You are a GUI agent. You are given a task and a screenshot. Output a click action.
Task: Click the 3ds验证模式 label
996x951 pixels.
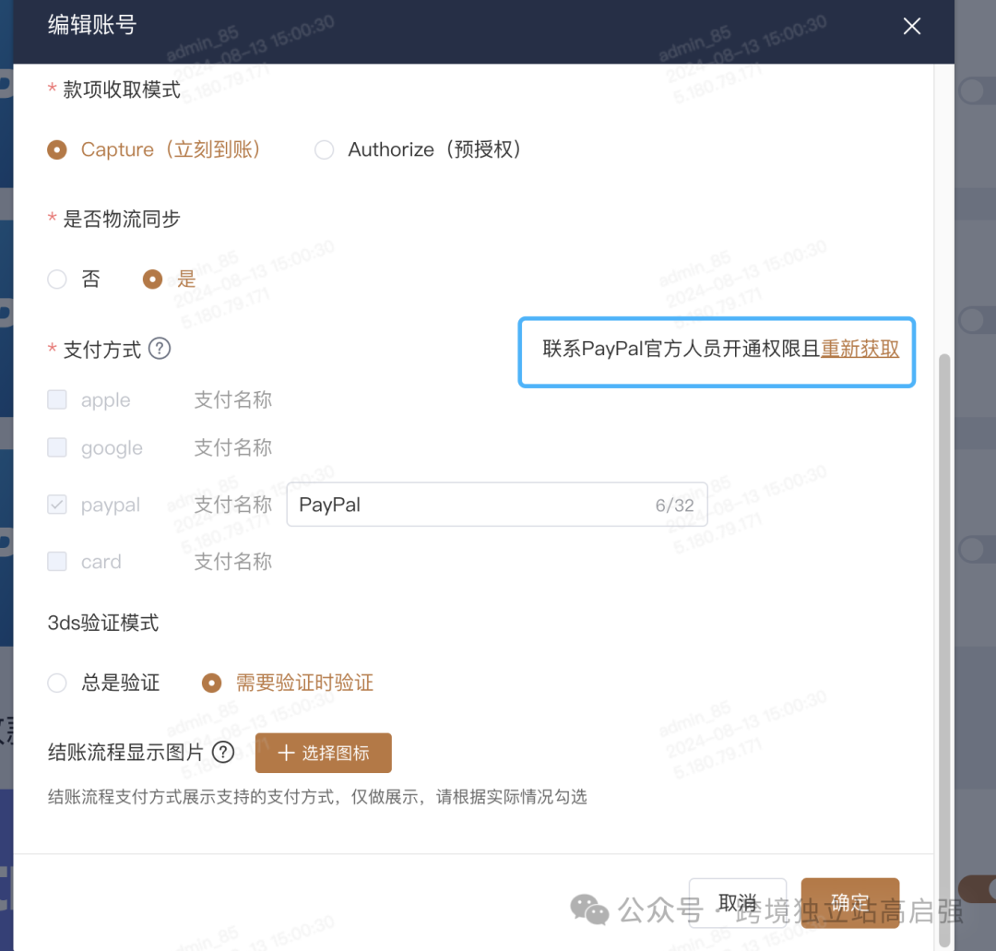tap(103, 623)
